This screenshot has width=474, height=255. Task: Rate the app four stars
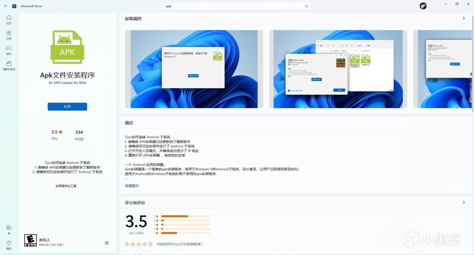pyautogui.click(x=145, y=244)
